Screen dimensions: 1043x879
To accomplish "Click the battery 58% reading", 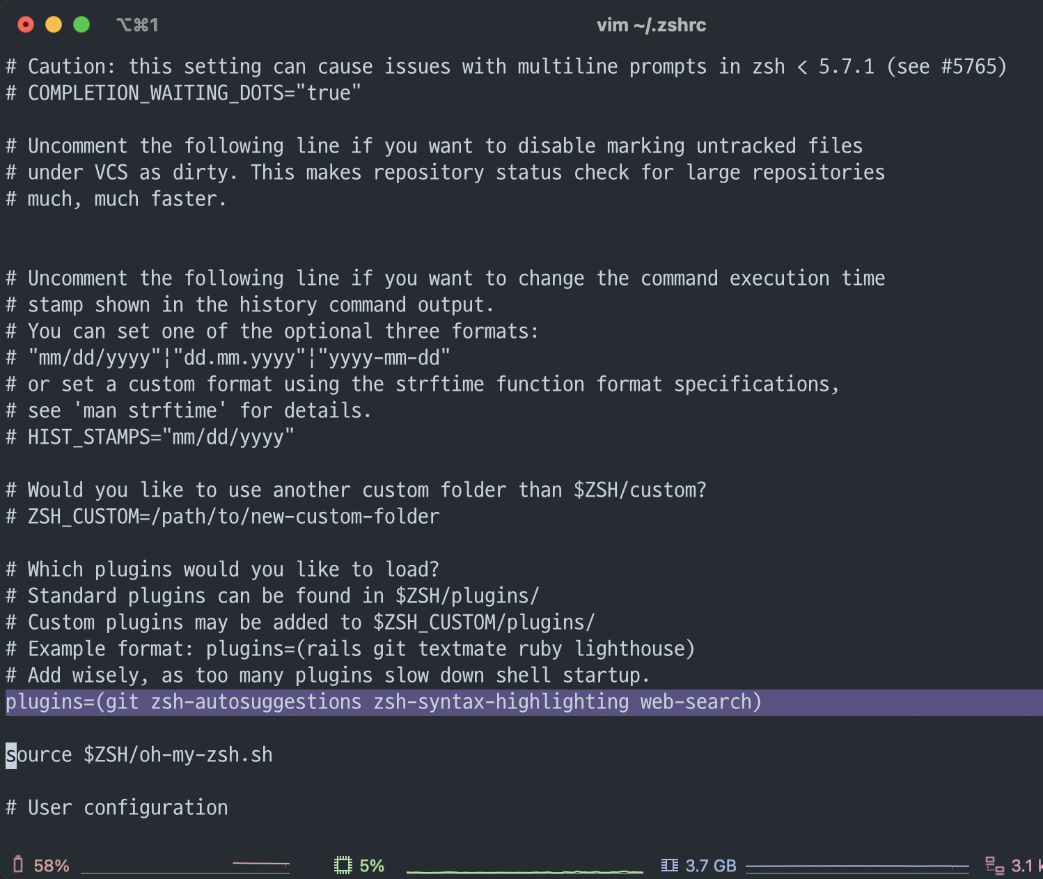I will [52, 866].
